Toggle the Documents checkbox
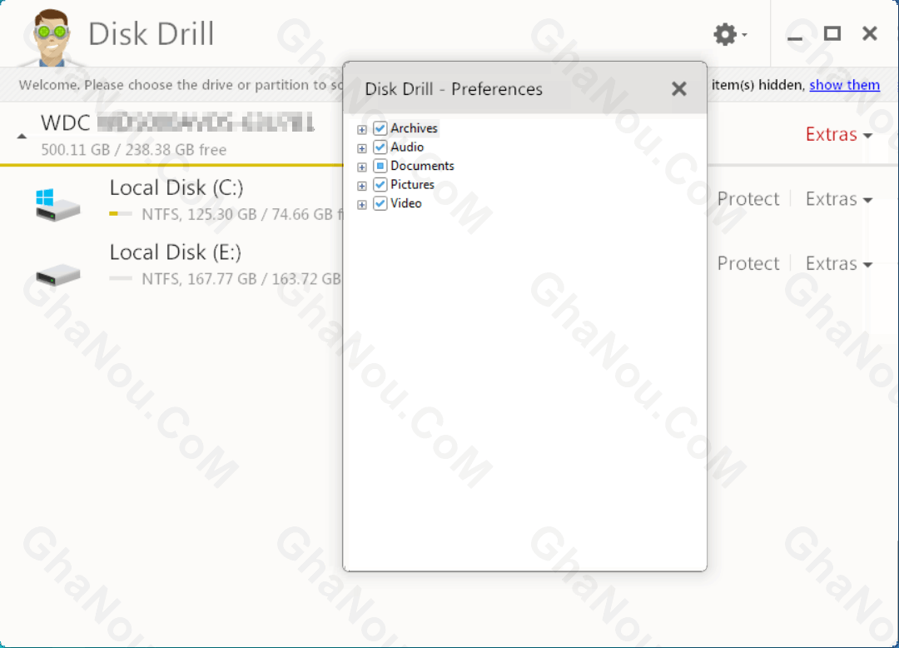The width and height of the screenshot is (899, 648). point(380,167)
